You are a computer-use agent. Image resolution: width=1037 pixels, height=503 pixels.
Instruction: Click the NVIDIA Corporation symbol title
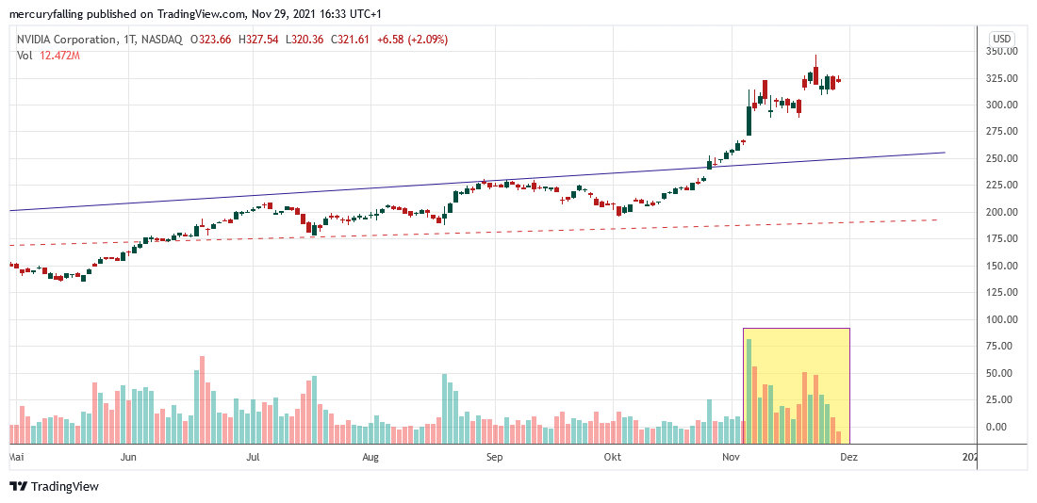tap(65, 40)
